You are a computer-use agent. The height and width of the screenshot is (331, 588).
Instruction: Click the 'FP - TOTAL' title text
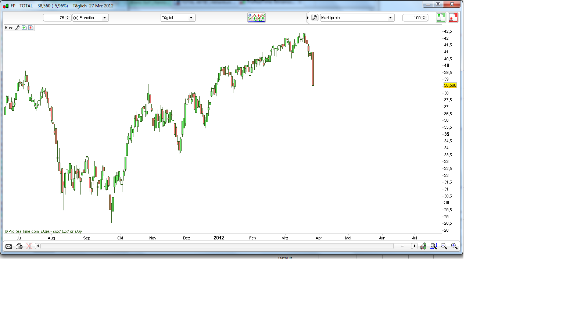pyautogui.click(x=22, y=6)
